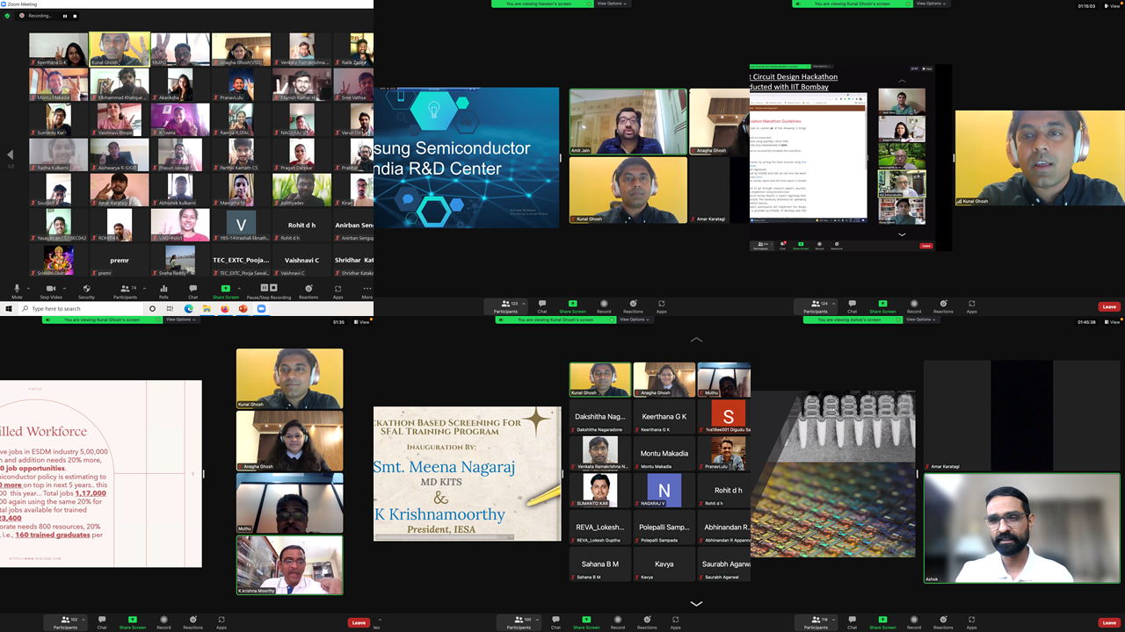This screenshot has height=632, width=1125.
Task: Mute the microphone
Action: pos(16,289)
